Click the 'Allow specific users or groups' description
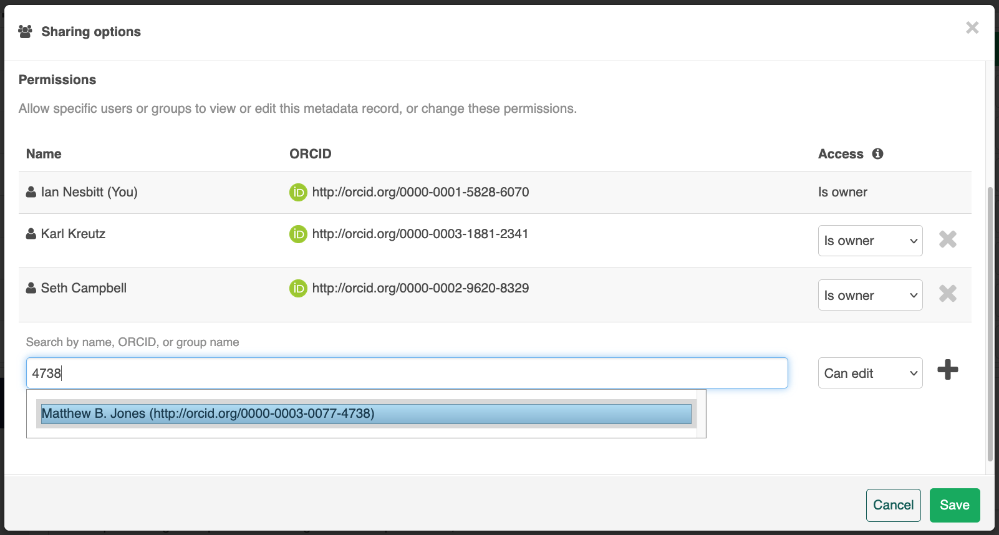 [x=297, y=108]
